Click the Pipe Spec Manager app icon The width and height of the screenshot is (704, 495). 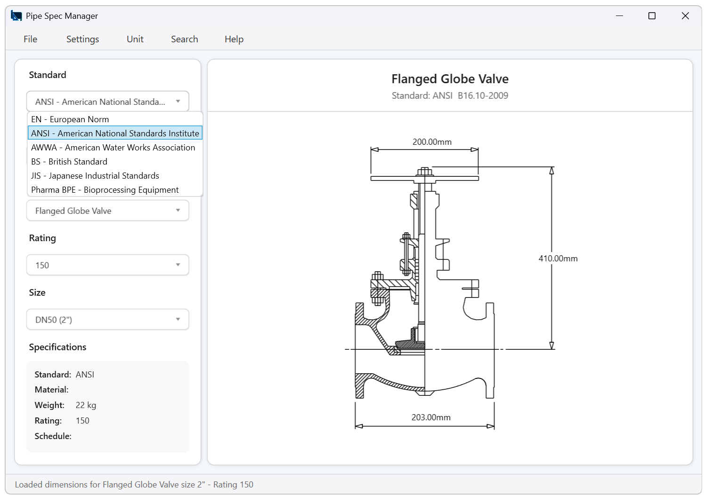pyautogui.click(x=16, y=16)
